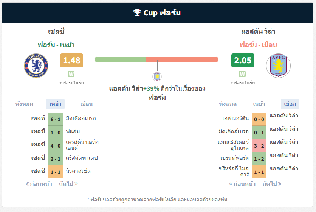Expand Chelsea's + ฟอร์มในลีก section

(71, 83)
